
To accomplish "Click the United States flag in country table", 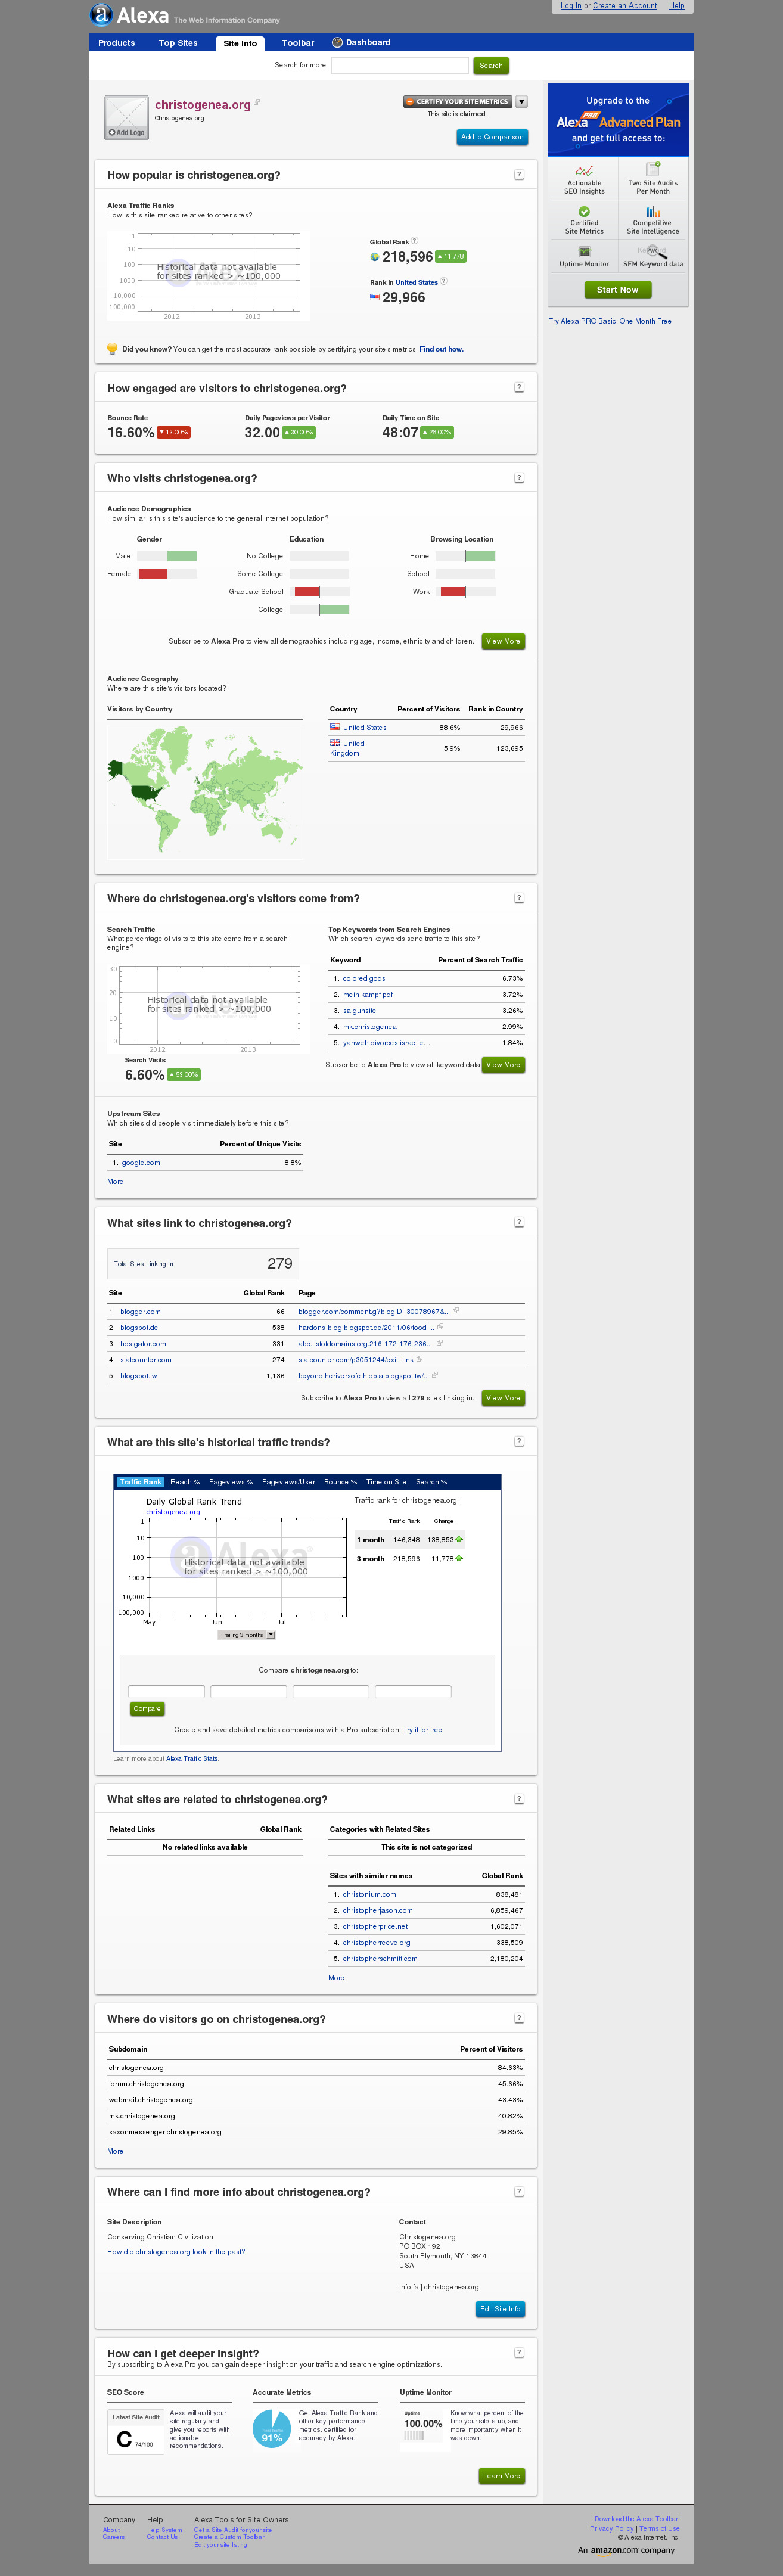I will [335, 727].
